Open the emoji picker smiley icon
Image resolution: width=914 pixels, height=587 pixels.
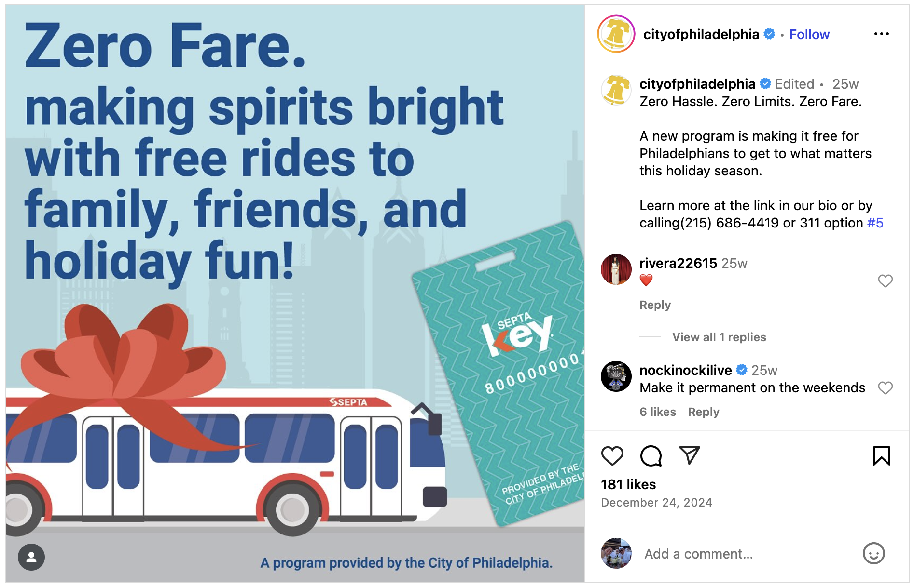coord(873,553)
